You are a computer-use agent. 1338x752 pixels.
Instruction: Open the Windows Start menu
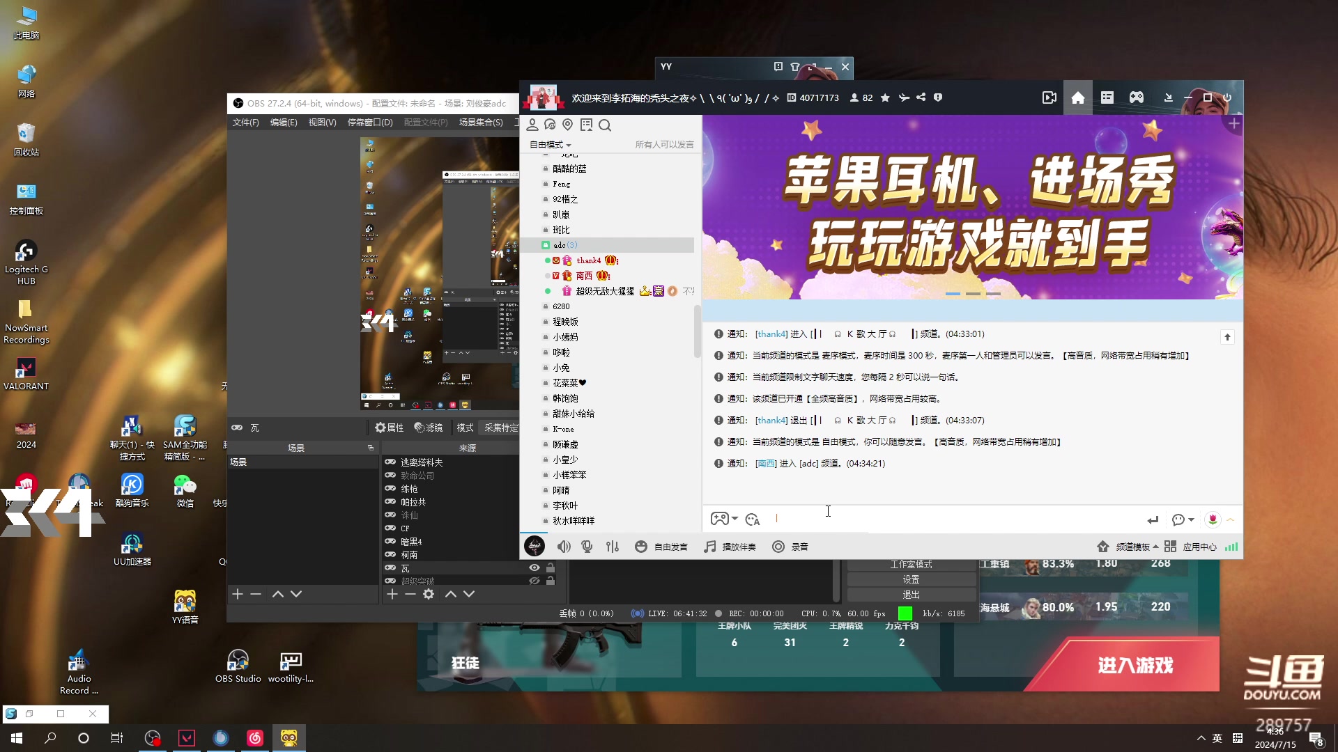click(x=17, y=738)
